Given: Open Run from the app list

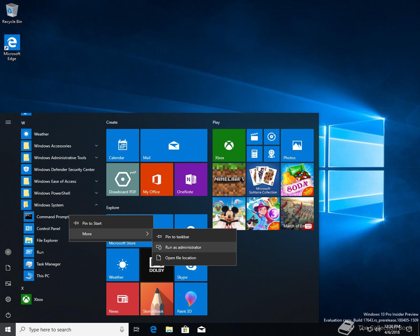Looking at the screenshot, I should click(60, 252).
